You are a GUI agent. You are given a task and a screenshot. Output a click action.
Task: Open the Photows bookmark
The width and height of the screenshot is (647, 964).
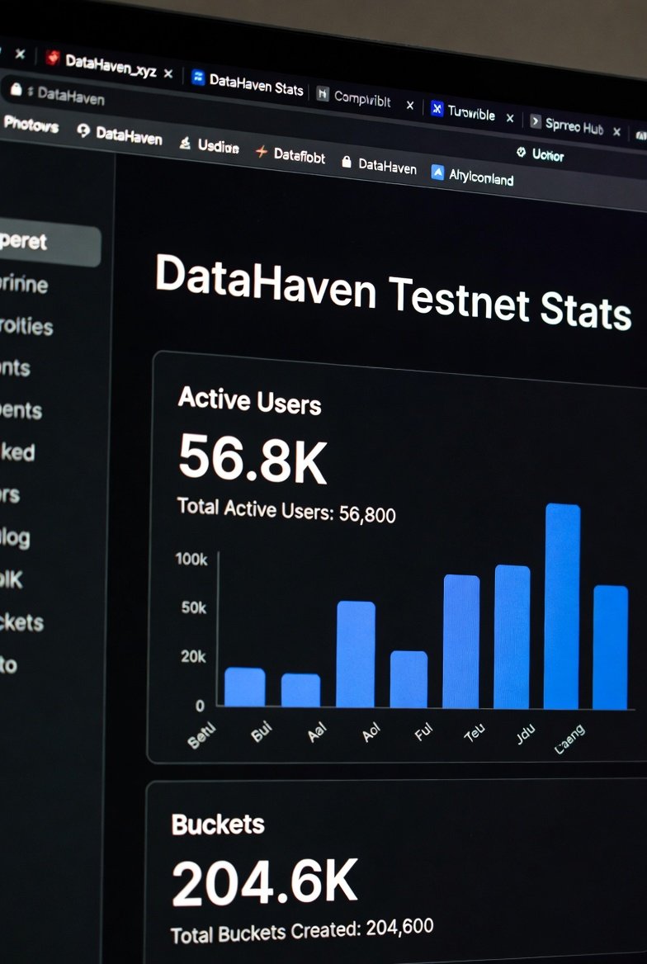pyautogui.click(x=31, y=125)
